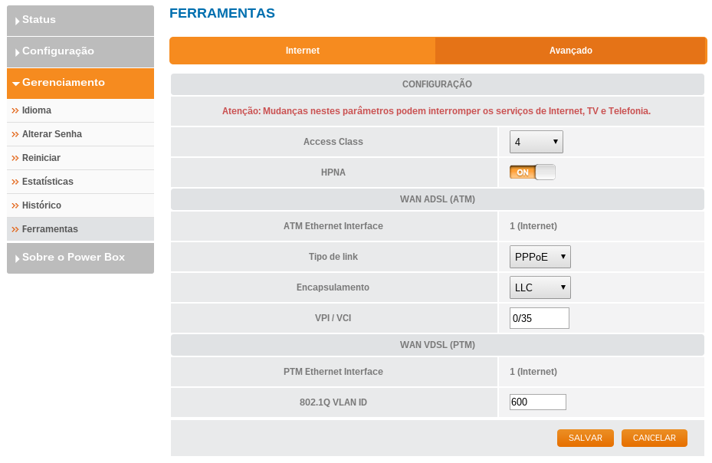Open the Tipo de link dropdown

click(540, 257)
